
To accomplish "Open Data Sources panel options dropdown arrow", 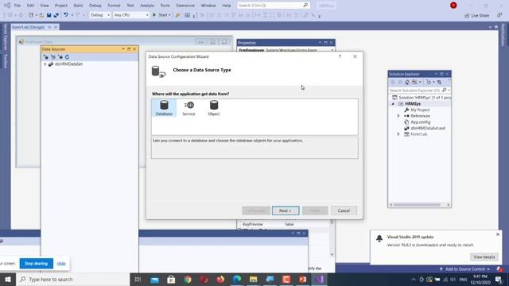I will pos(123,49).
